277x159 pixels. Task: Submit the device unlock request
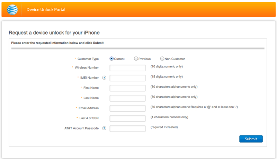point(251,139)
